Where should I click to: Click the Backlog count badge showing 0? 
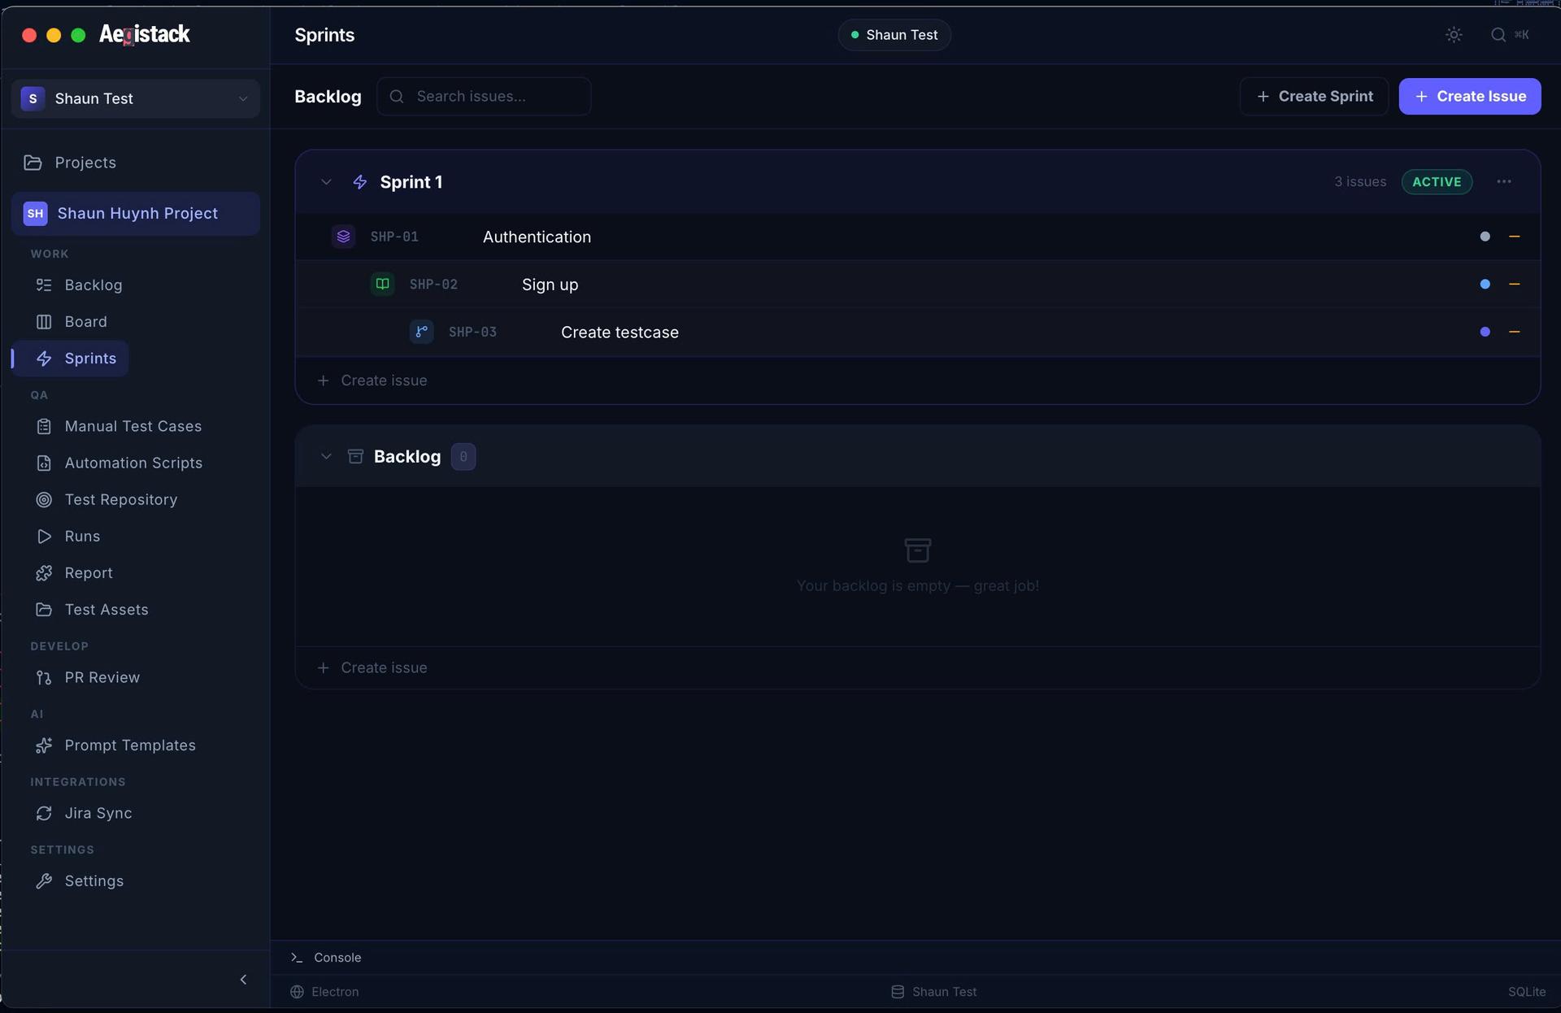click(463, 456)
